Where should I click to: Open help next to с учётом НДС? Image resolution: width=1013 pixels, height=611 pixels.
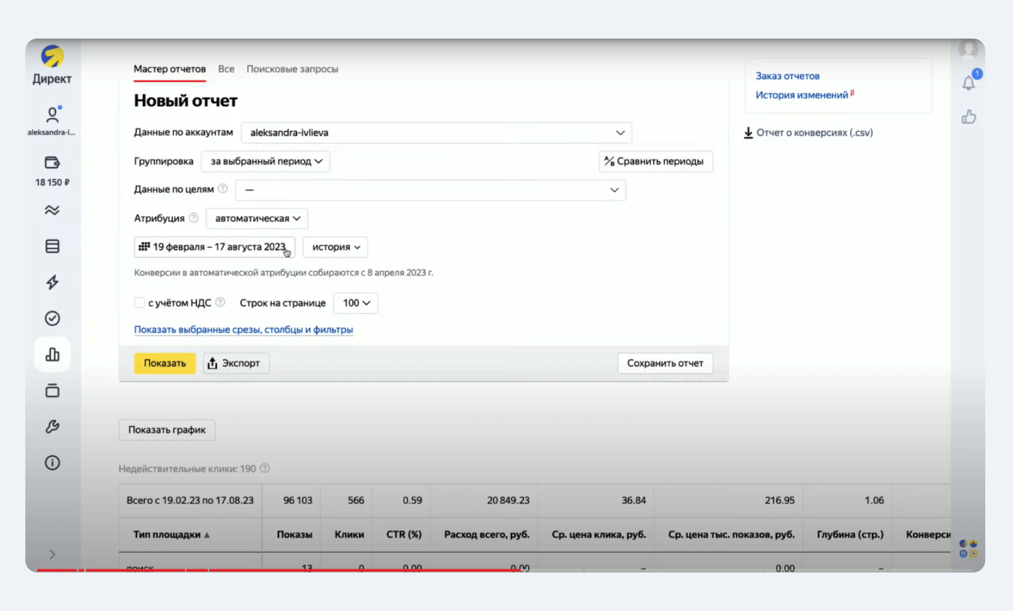pyautogui.click(x=220, y=302)
